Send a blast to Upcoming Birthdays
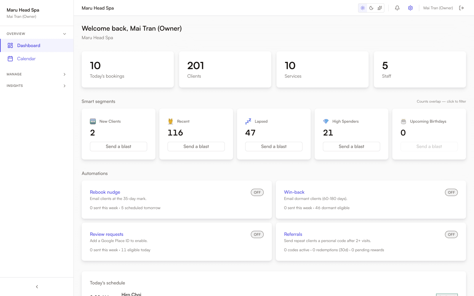Screen dimensions: 474x296 429,147
